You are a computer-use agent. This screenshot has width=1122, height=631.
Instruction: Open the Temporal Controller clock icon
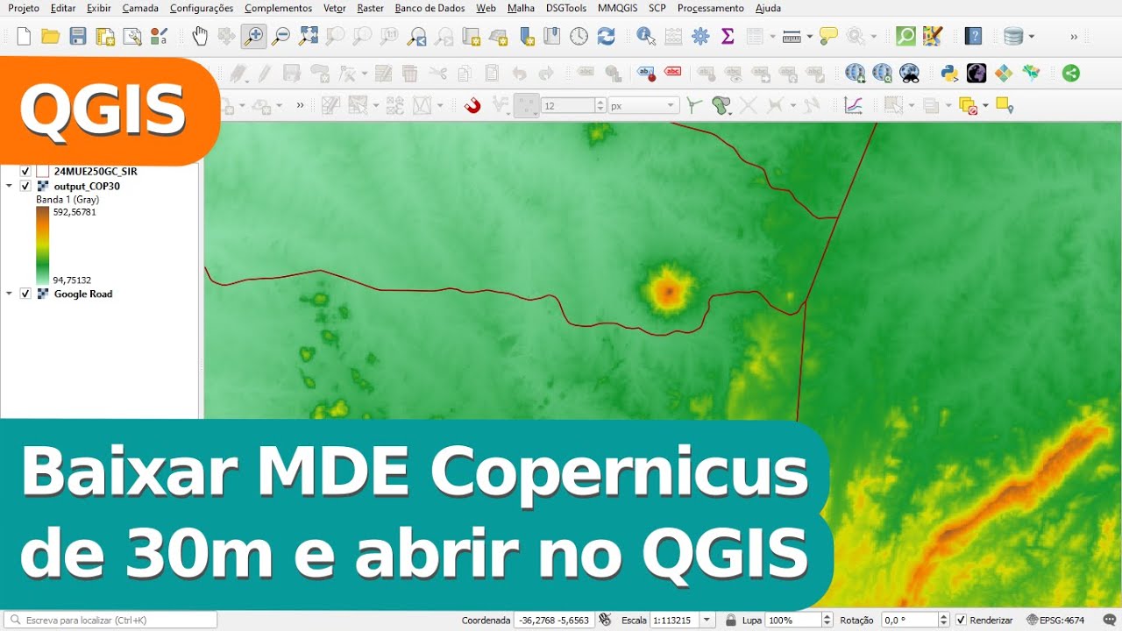(x=579, y=36)
